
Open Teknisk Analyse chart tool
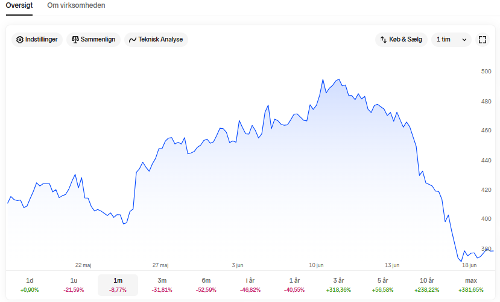[156, 40]
